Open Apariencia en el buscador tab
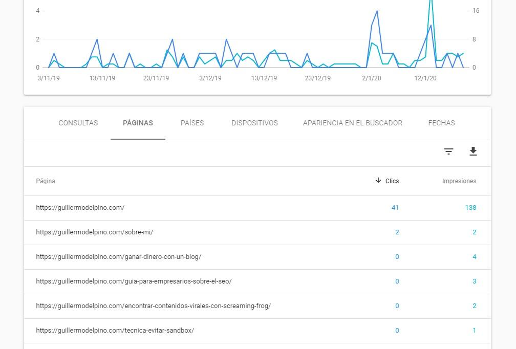 352,123
